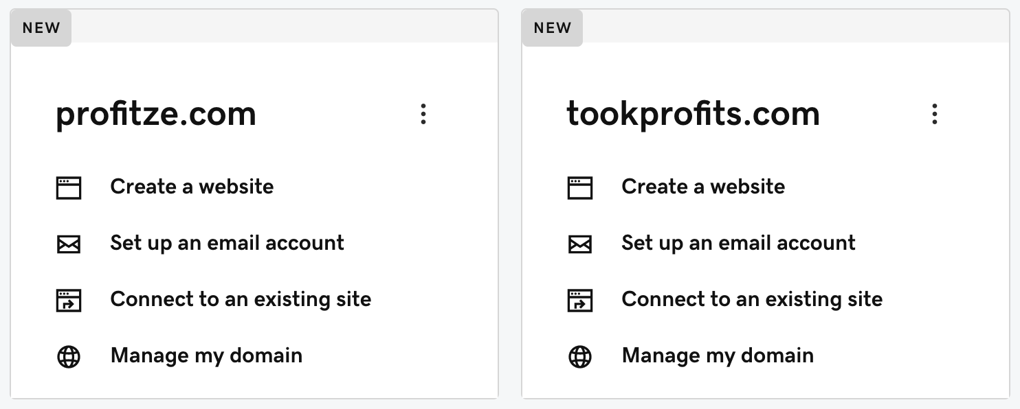The height and width of the screenshot is (409, 1020).
Task: Click the envelope icon under profitze.com
Action: pos(69,244)
